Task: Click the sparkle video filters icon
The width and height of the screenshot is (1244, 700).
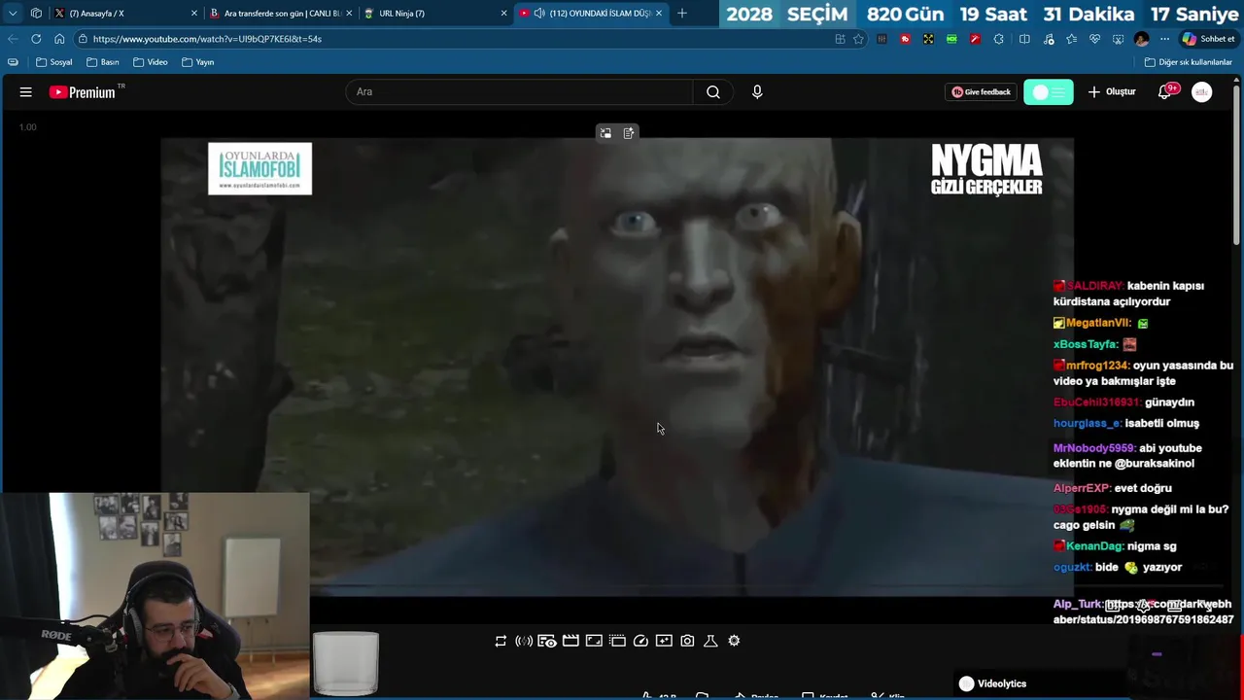Action: [664, 641]
